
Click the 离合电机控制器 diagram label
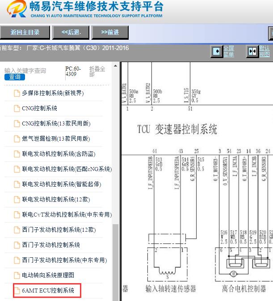click(244, 288)
